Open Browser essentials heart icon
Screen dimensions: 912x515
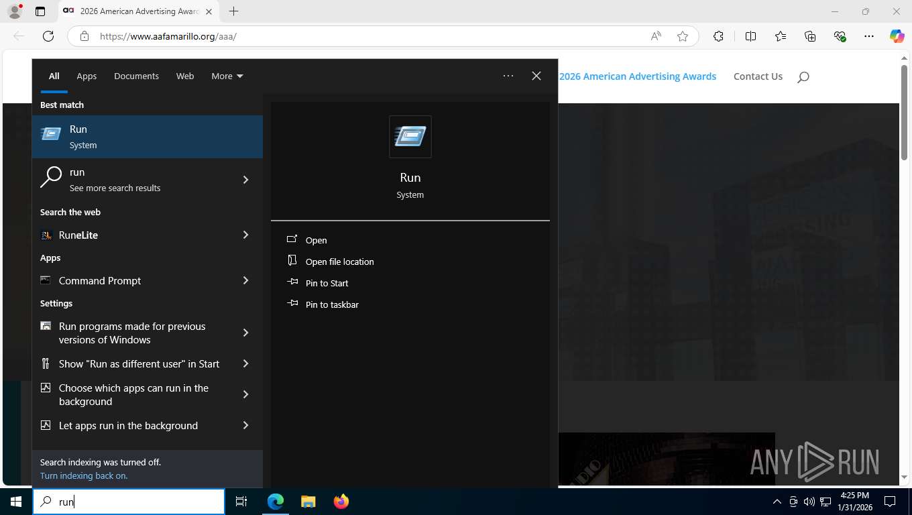tap(840, 36)
